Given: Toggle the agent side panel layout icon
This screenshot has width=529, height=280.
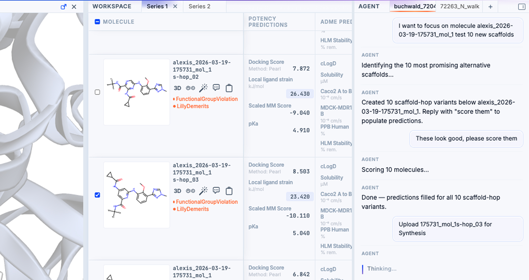Looking at the screenshot, I should pos(521,7).
